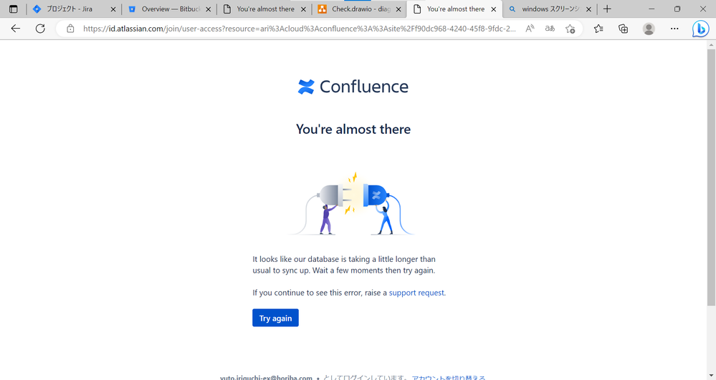Screen dimensions: 716x380
Task: Click the アカウントを切り替える link
Action: (449, 377)
